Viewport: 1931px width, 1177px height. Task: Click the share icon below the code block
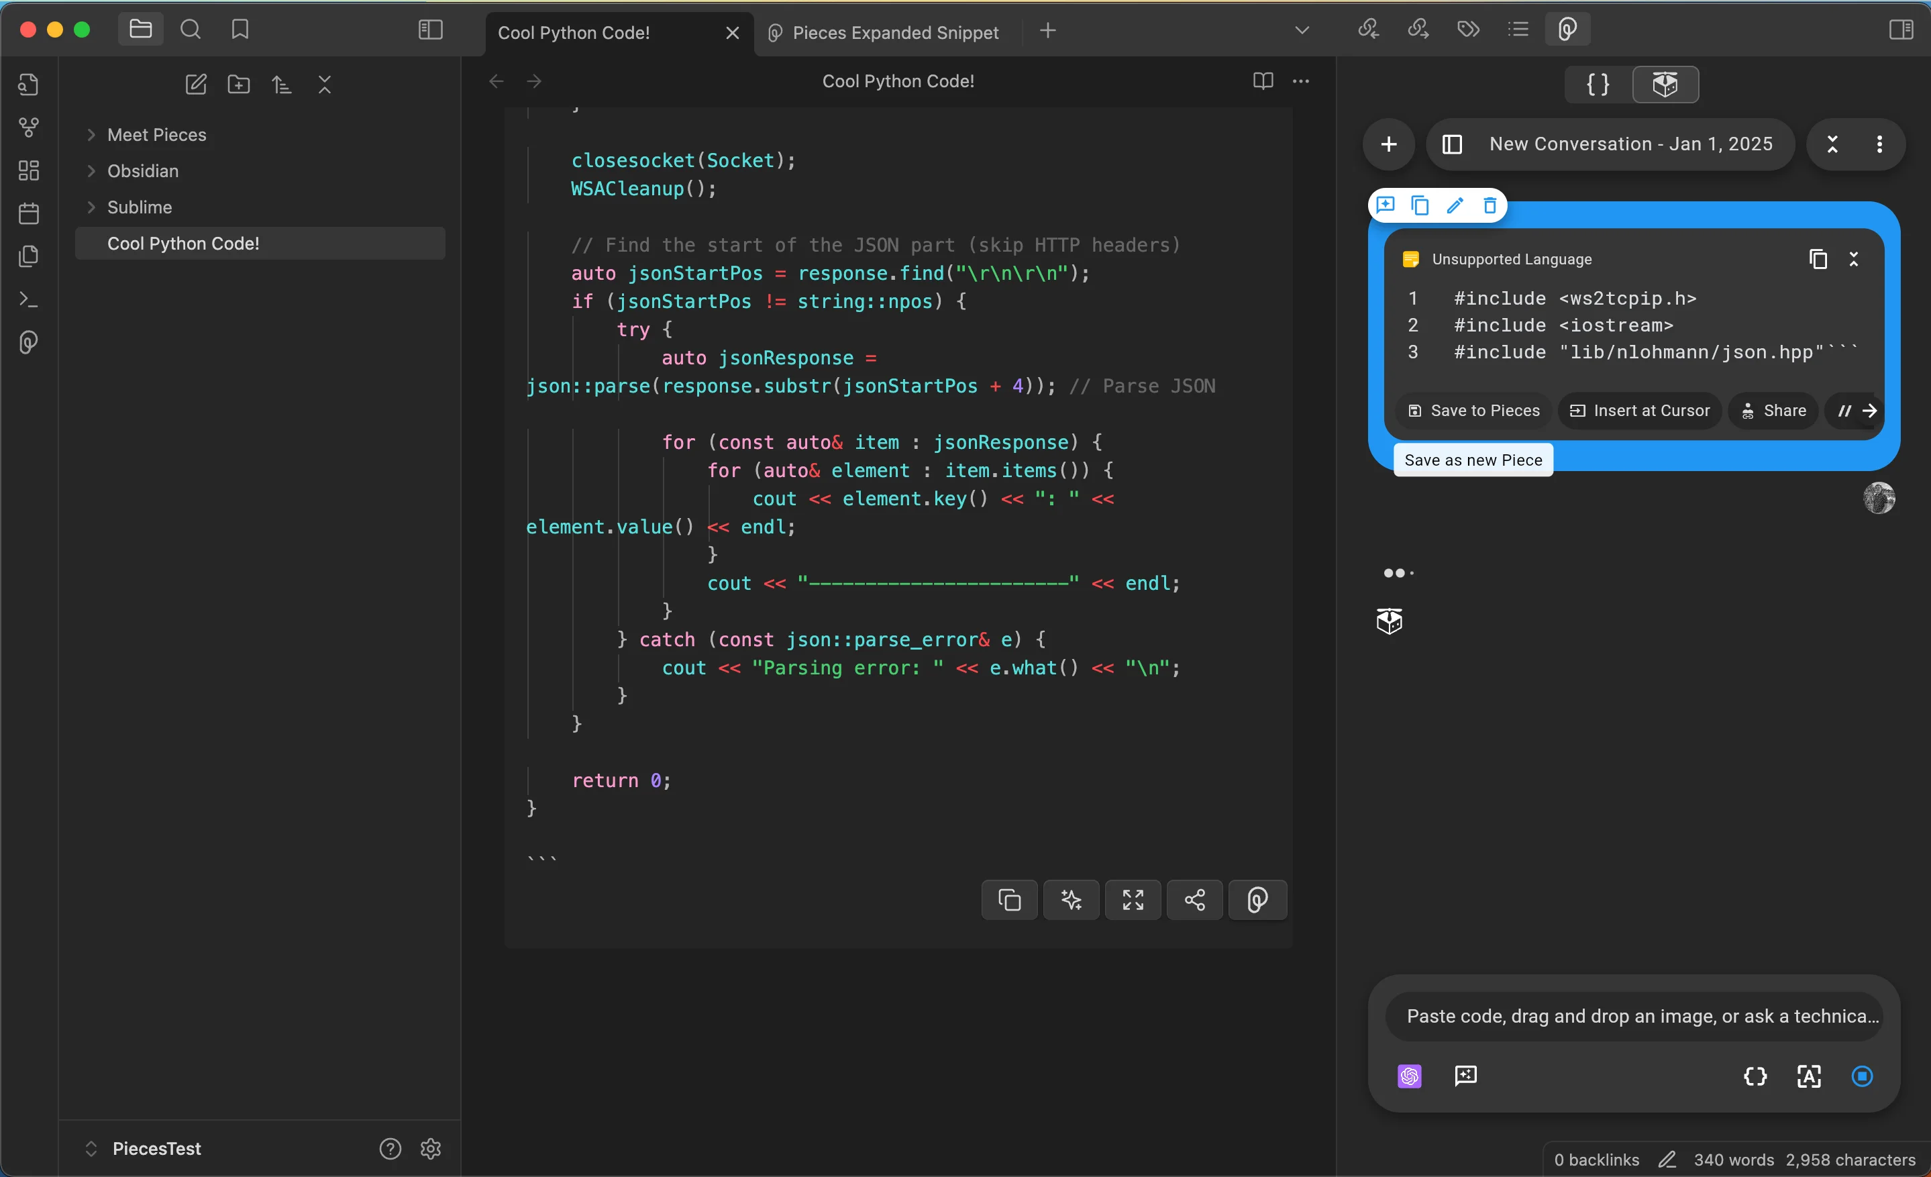click(x=1194, y=900)
